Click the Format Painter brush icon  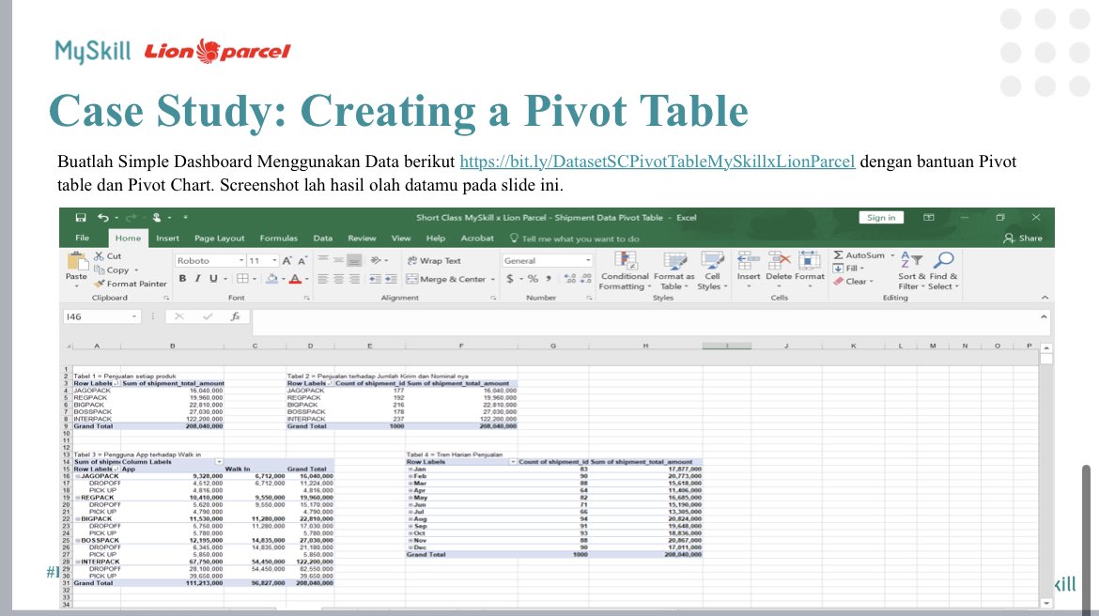pos(99,284)
